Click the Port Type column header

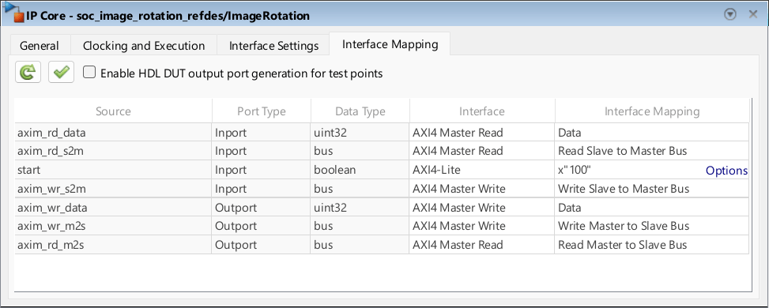(262, 111)
